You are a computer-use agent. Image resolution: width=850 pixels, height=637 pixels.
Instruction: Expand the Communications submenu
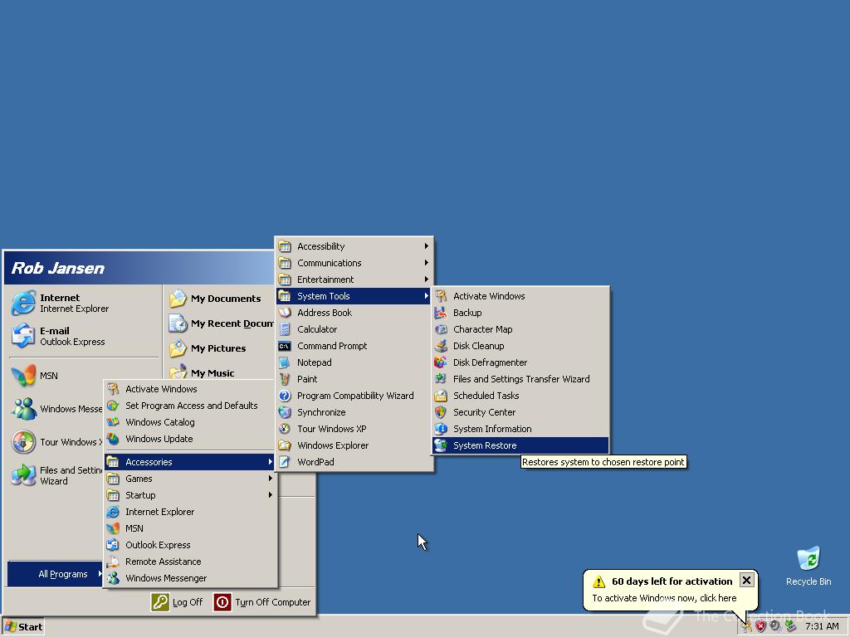[354, 263]
